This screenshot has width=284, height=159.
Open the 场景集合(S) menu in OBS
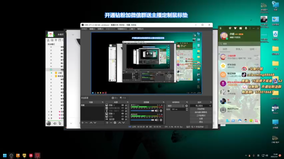pos(122,29)
